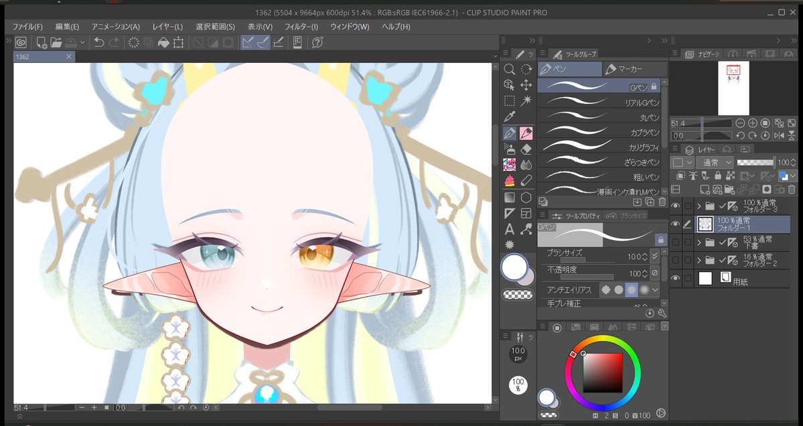Choose the リアルGペン brush
The image size is (803, 426).
[x=600, y=101]
